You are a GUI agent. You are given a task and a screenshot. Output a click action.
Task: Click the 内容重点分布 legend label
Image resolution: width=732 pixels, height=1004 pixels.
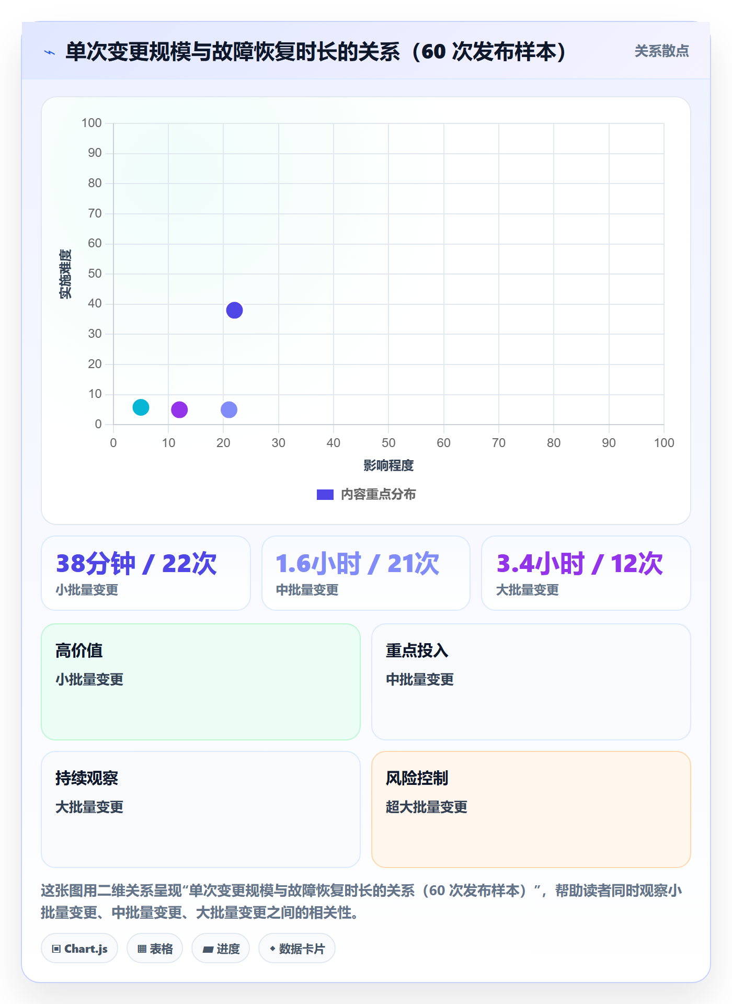pyautogui.click(x=378, y=495)
